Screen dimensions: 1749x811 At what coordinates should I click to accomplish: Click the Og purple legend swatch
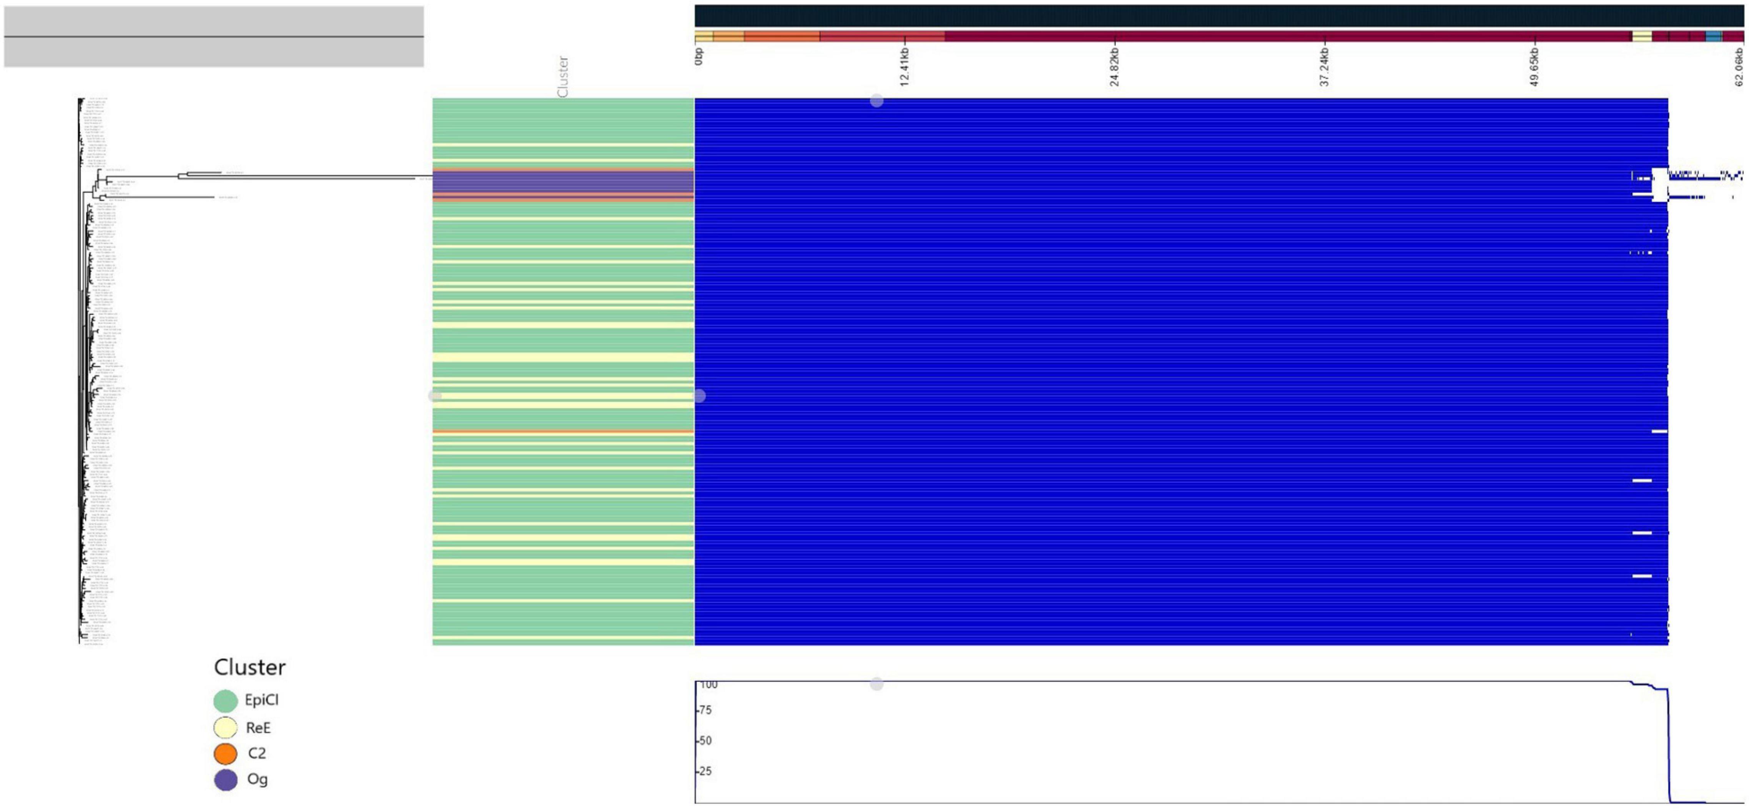tap(225, 780)
